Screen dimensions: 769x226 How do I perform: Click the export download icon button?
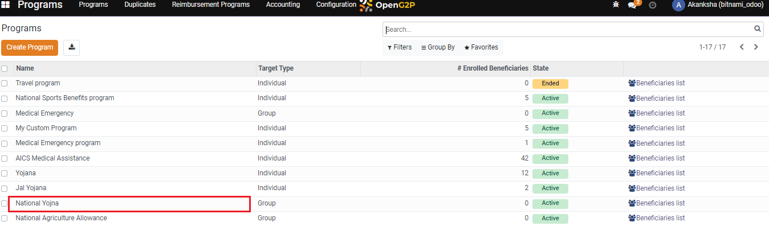(72, 47)
